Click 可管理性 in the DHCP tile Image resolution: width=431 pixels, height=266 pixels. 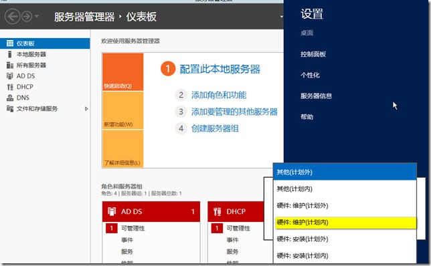pos(238,229)
